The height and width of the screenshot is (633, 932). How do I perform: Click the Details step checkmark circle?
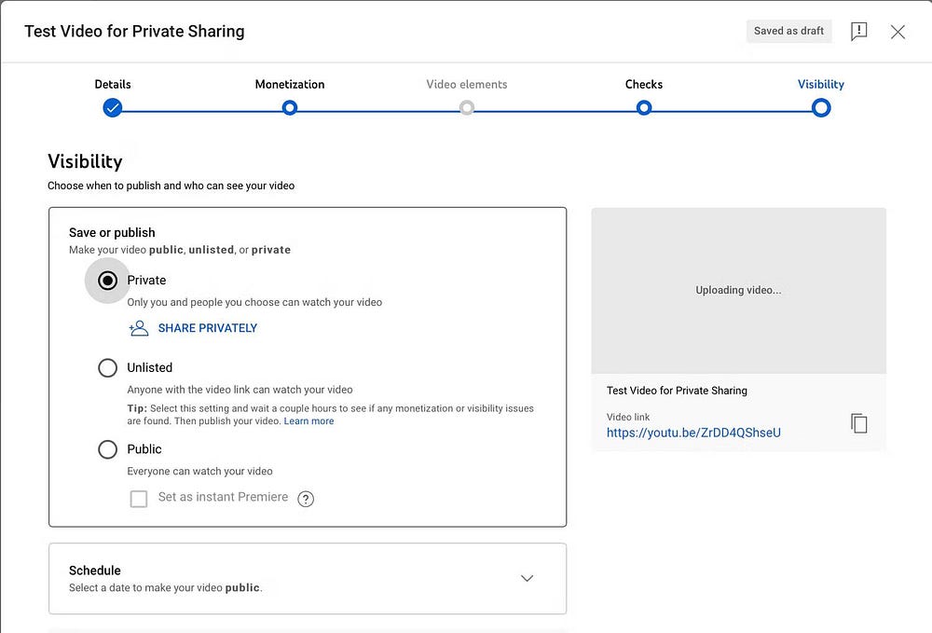[x=113, y=108]
